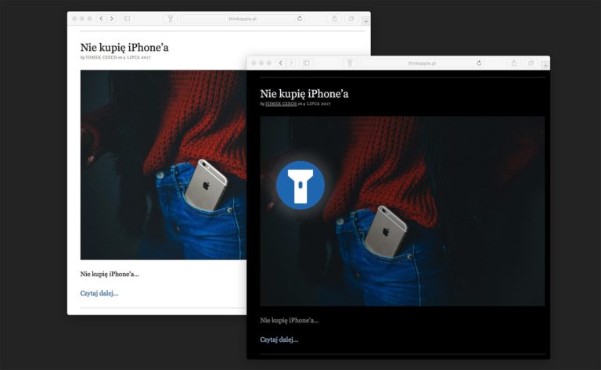The image size is (601, 370).
Task: Open 'Nie kupię iPhone'a' headline in dark window
Action: click(304, 94)
